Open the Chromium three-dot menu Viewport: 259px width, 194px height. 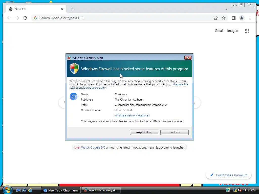point(250,18)
